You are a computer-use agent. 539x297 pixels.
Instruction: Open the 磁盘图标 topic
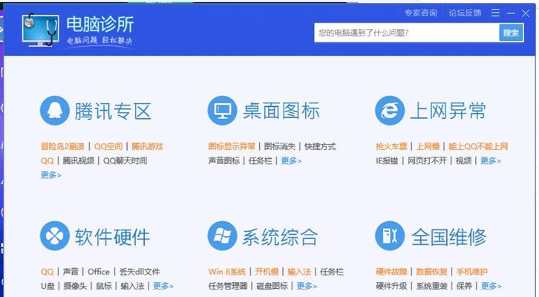click(x=272, y=286)
